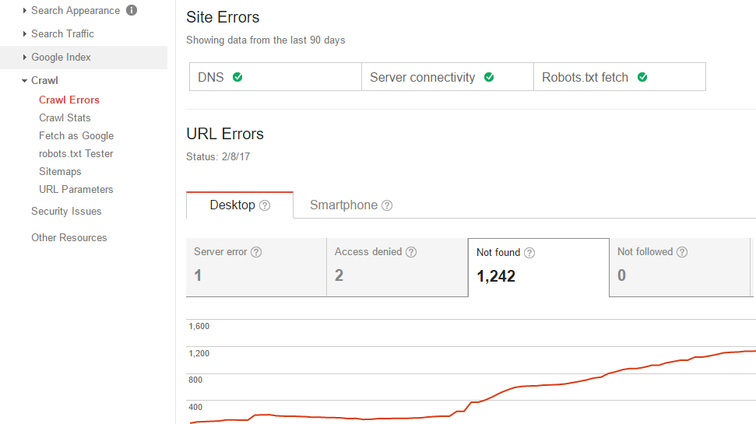Click the help icon next to Not followed

pos(682,252)
